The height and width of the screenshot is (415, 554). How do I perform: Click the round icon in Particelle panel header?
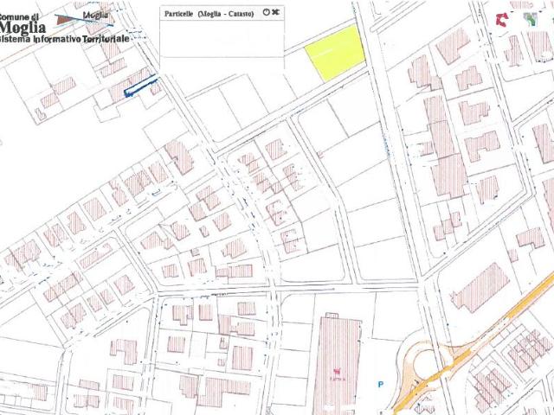[x=266, y=12]
